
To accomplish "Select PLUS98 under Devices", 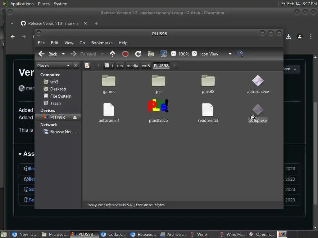I will 57,117.
